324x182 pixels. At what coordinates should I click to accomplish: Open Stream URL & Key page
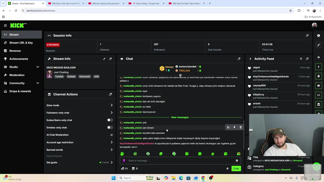(x=22, y=43)
